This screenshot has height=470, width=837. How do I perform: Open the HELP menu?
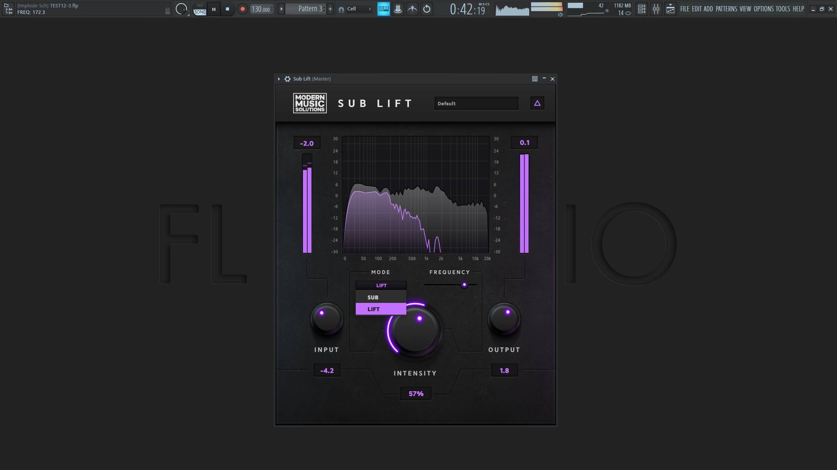click(x=798, y=9)
